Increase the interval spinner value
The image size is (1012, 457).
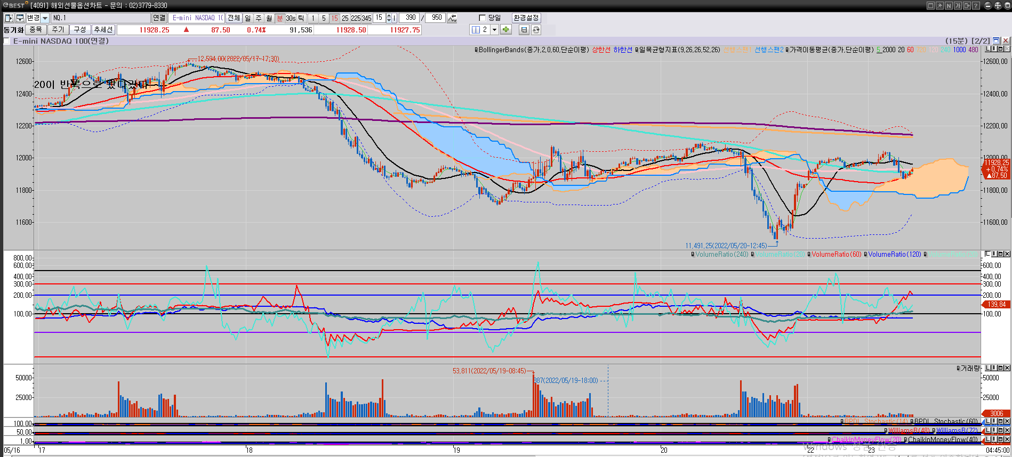pos(389,16)
